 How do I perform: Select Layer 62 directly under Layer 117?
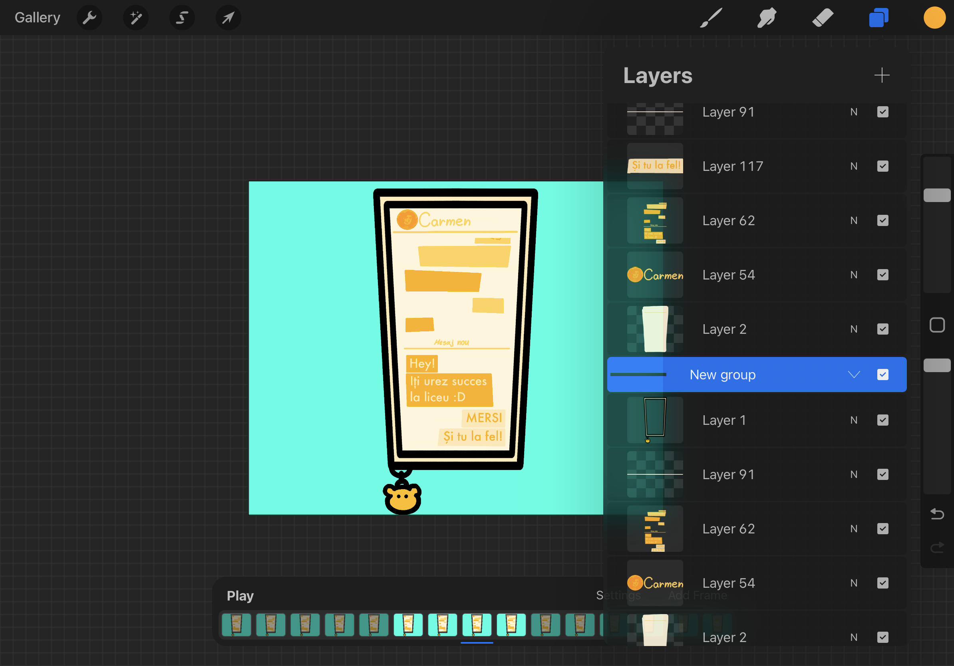tap(757, 220)
